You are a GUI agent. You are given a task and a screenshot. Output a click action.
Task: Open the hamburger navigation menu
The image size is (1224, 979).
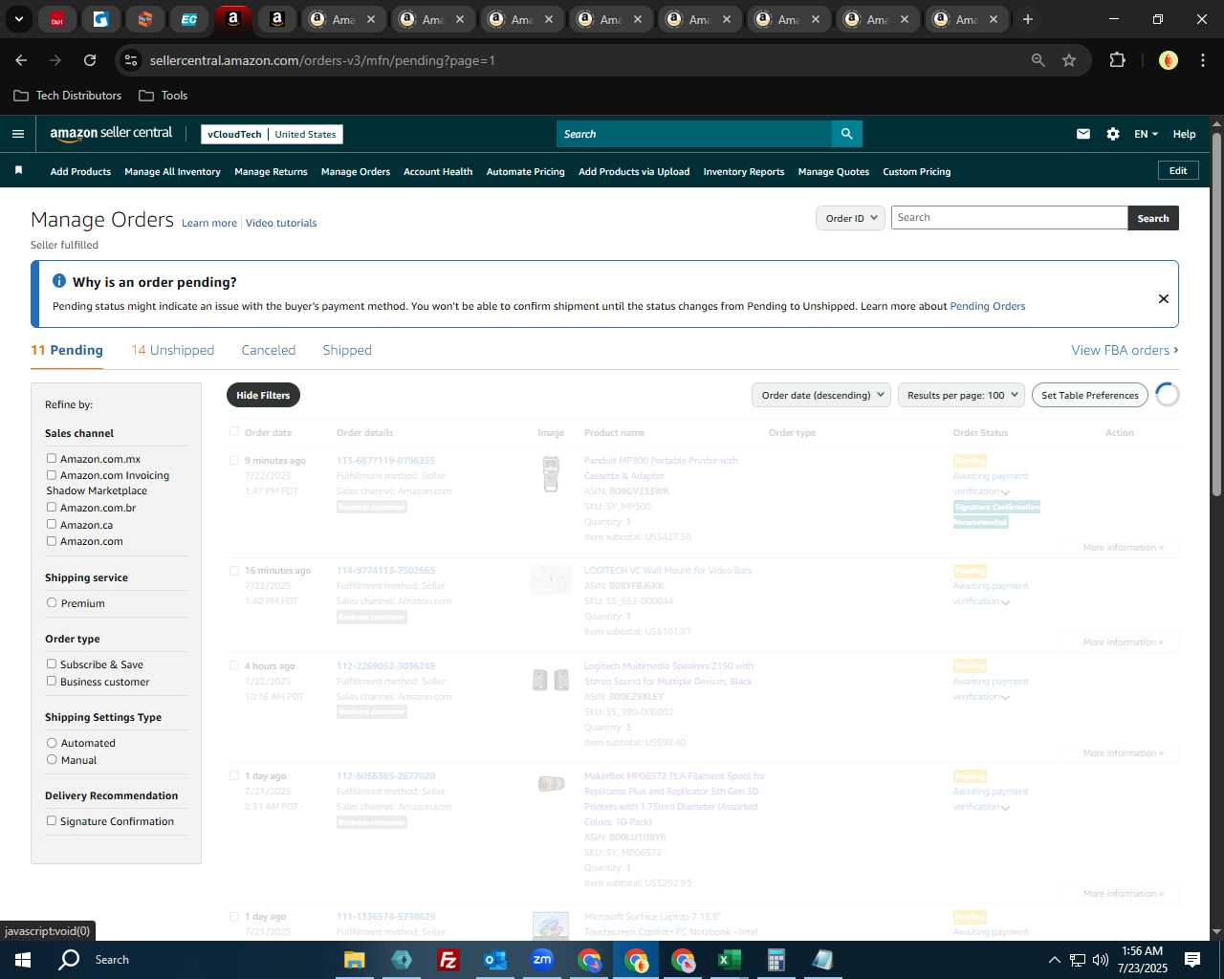(18, 134)
